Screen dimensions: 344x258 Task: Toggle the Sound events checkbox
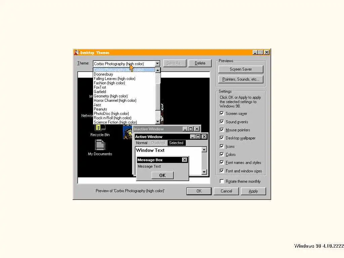(222, 122)
